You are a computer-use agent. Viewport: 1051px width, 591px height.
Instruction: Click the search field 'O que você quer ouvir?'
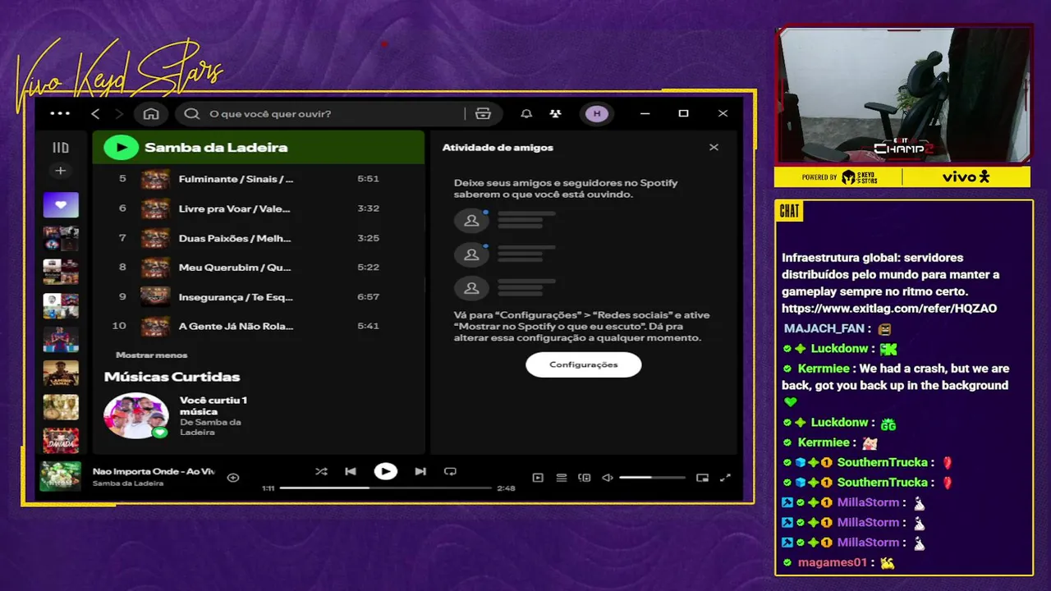[320, 113]
